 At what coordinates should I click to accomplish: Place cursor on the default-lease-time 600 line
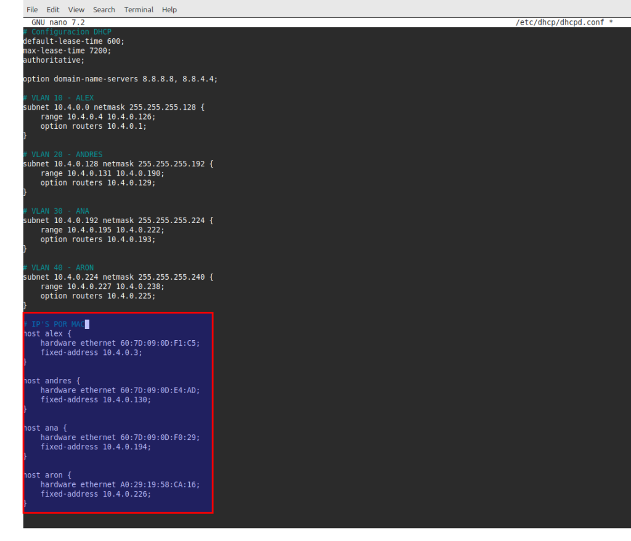73,41
